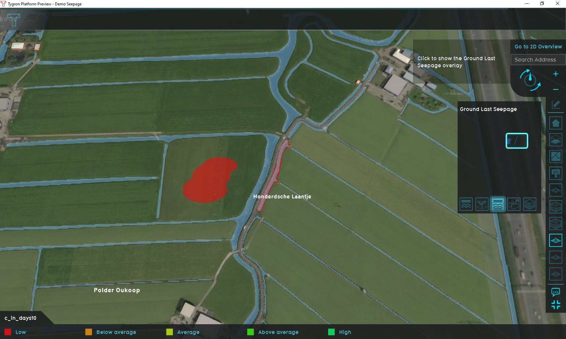Click the zoning area map overlay icon
Viewport: 566px width, 339px height.
(x=556, y=157)
